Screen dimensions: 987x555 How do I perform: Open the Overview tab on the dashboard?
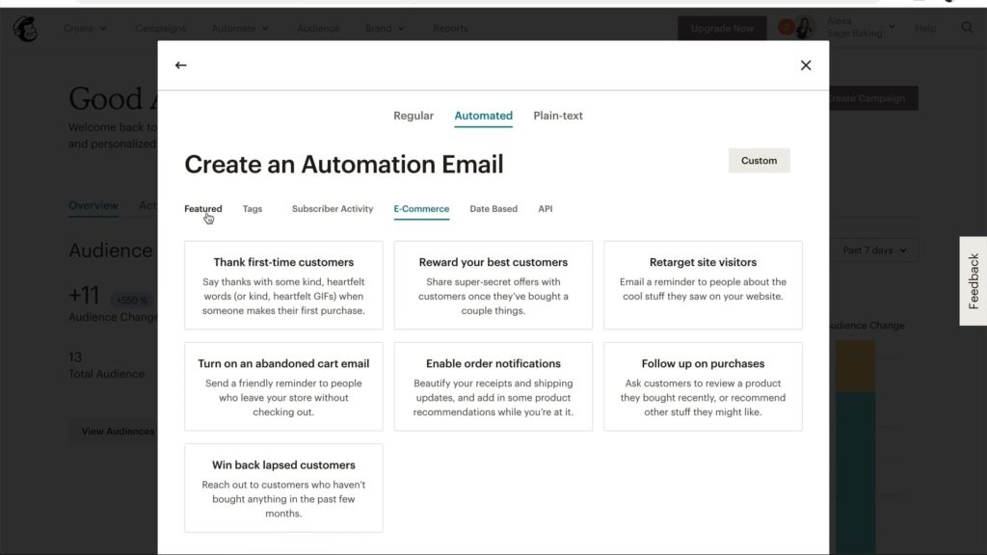point(93,206)
